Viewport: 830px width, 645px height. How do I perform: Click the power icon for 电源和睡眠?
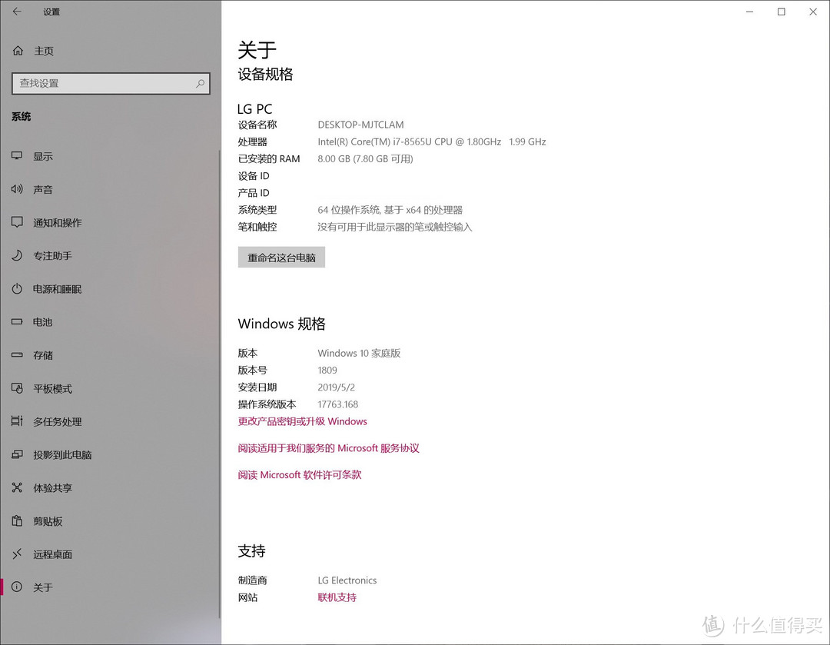pyautogui.click(x=17, y=288)
